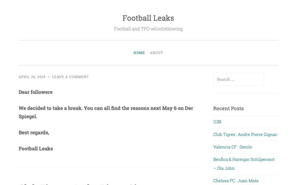Open the recent post titled 1138

pos(217,122)
